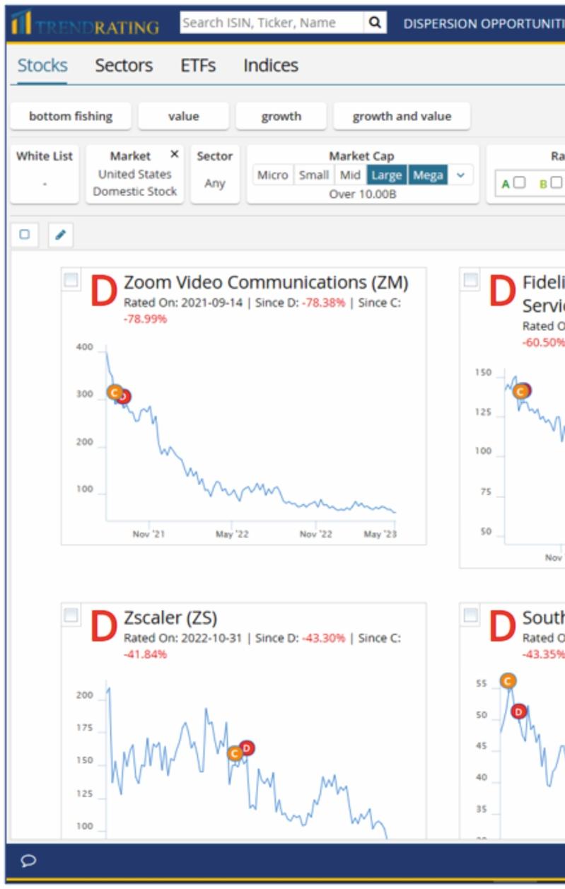
Task: Click the orange C marker on Zoom chart
Action: tap(115, 392)
